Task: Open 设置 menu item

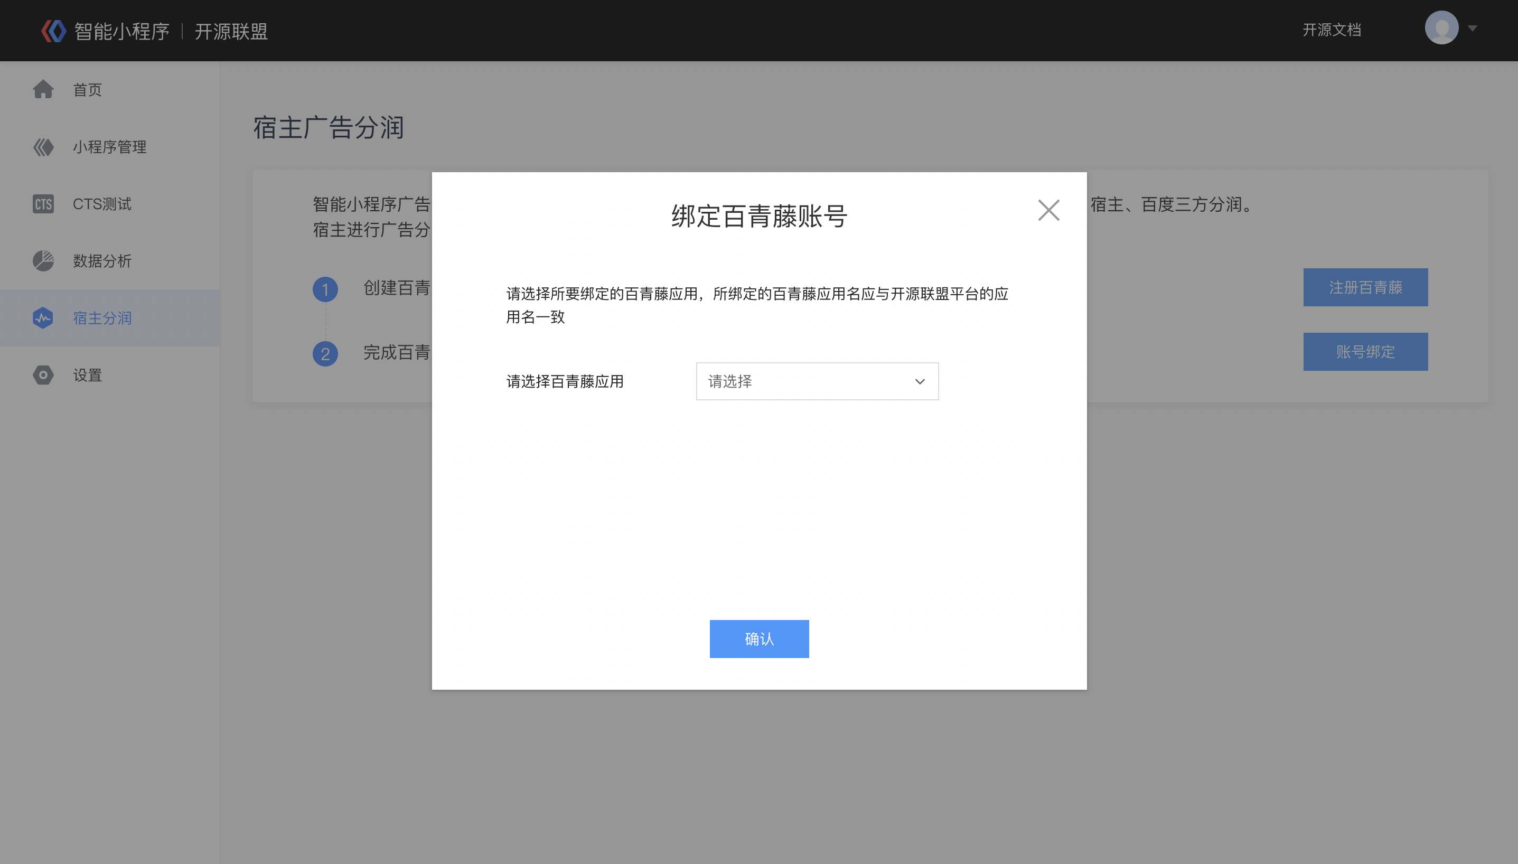Action: pyautogui.click(x=110, y=375)
